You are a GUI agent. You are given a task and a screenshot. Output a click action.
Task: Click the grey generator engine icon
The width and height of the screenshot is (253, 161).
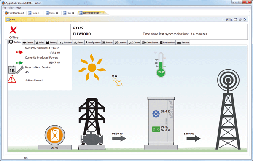point(92,138)
